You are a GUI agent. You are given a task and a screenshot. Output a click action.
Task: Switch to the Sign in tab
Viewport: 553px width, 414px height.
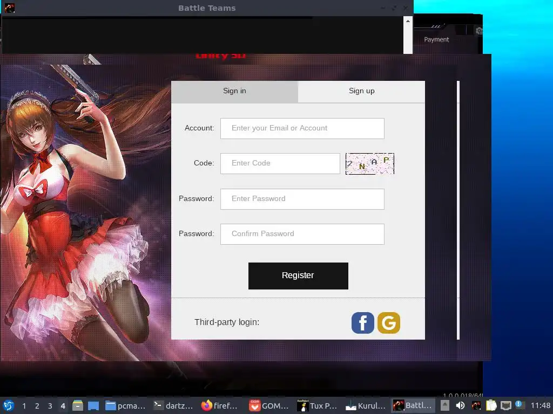(234, 92)
